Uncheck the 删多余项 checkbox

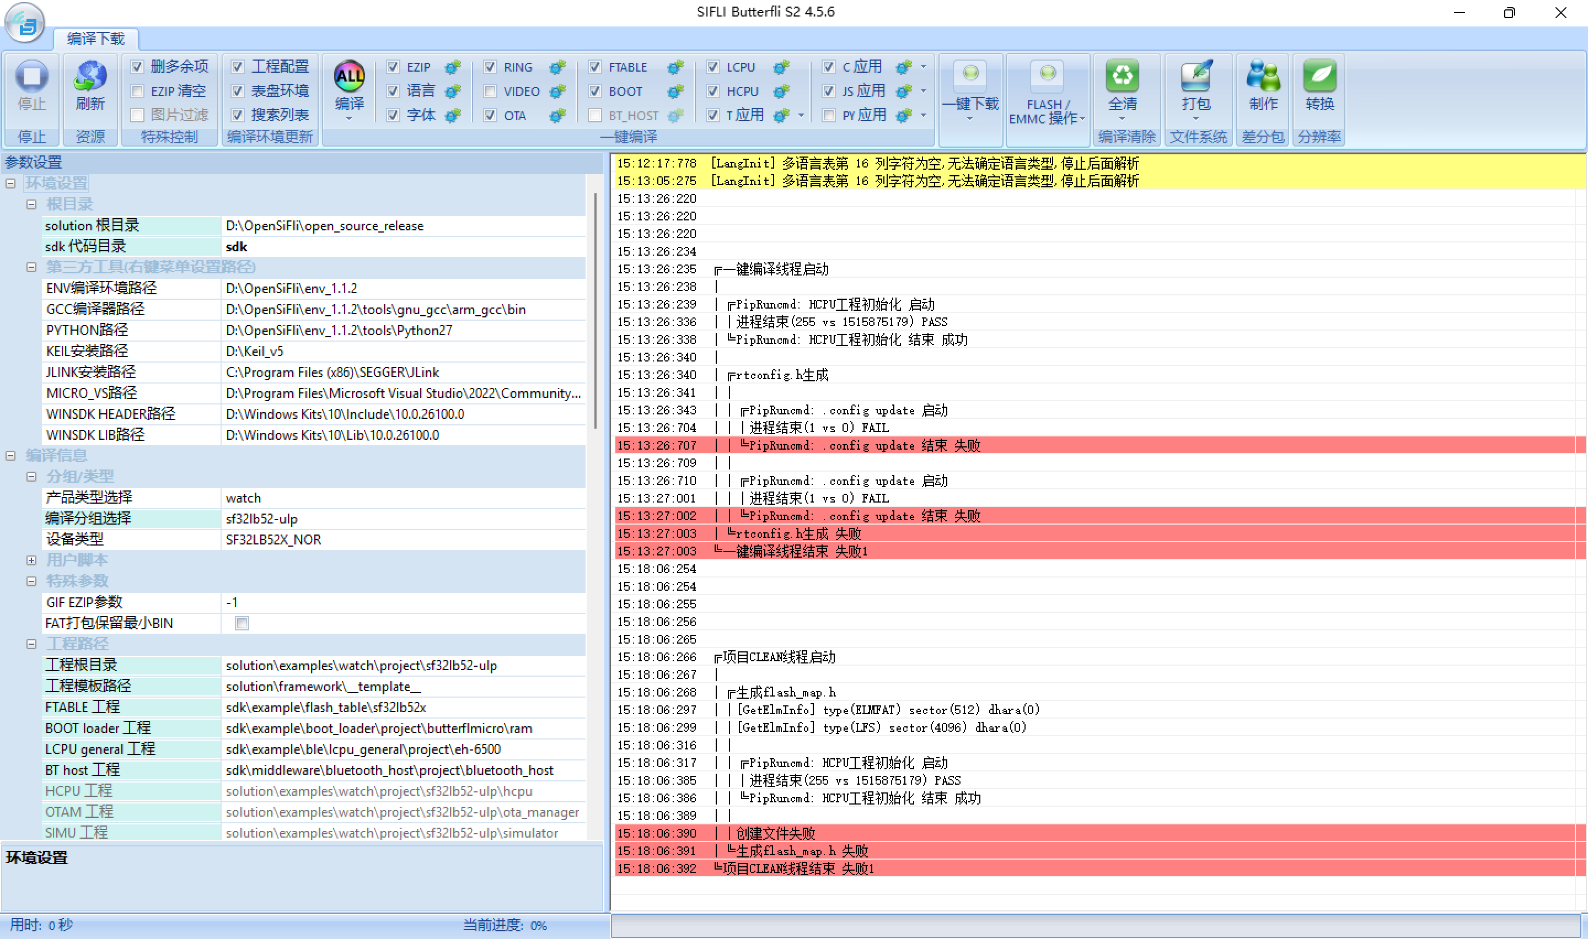tap(137, 67)
